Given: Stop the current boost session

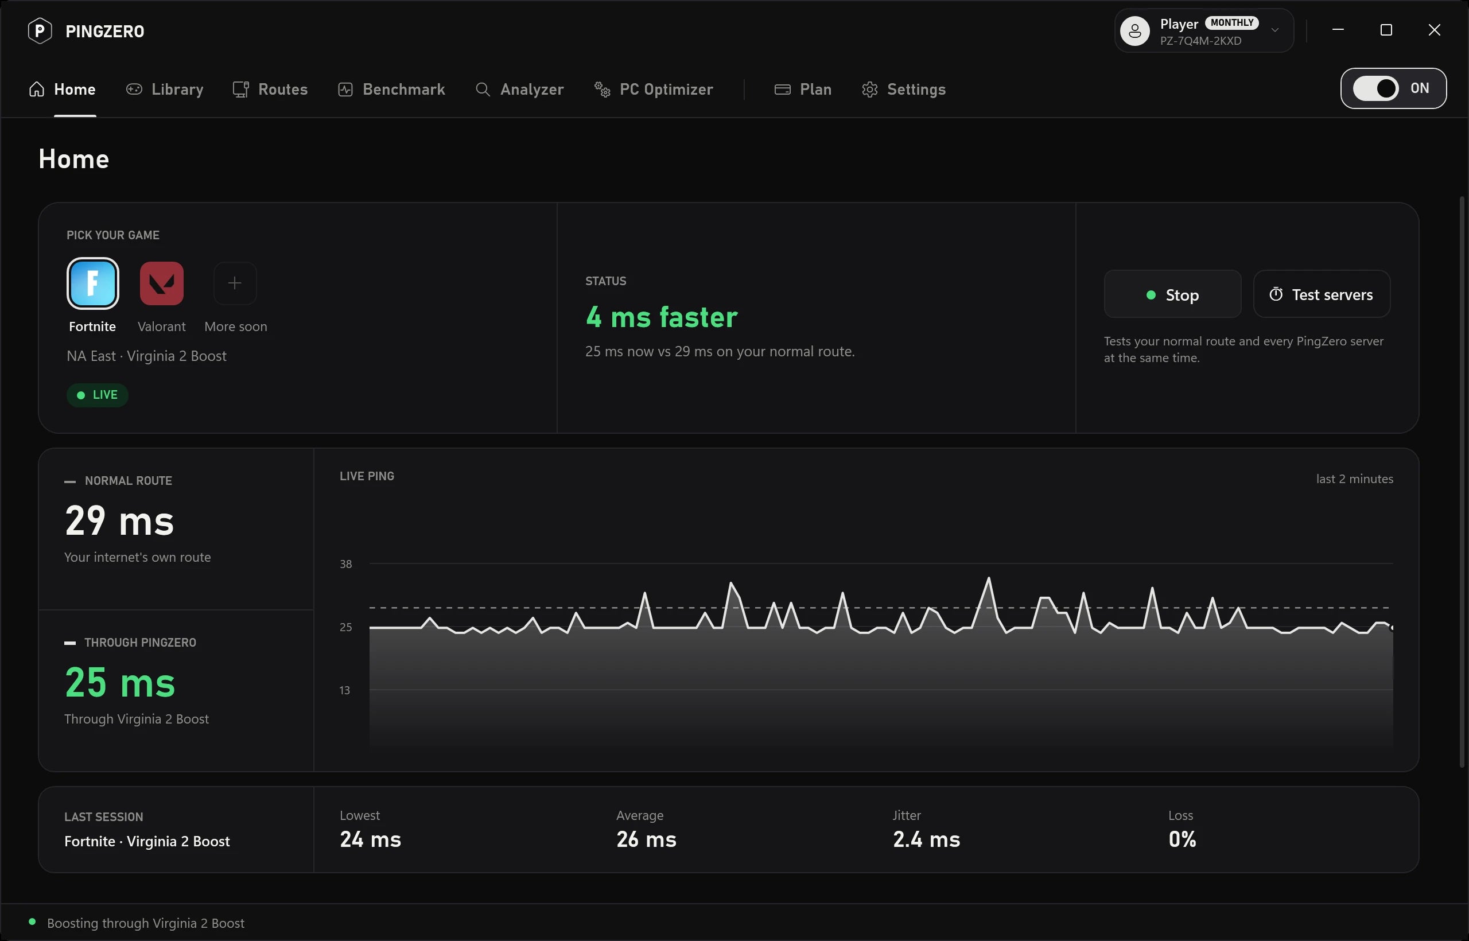Looking at the screenshot, I should tap(1172, 294).
